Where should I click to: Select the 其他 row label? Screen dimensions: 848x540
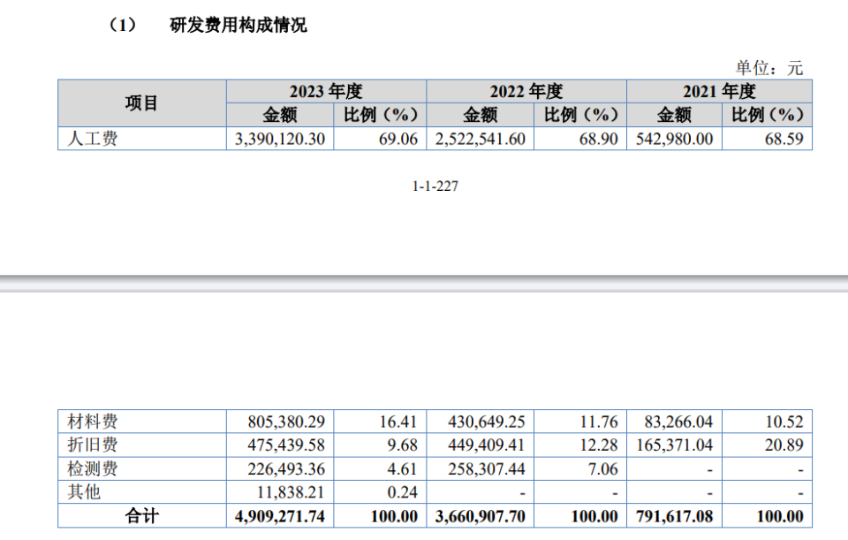[84, 492]
